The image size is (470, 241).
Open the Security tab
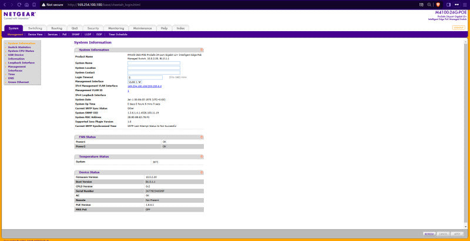tap(93, 28)
